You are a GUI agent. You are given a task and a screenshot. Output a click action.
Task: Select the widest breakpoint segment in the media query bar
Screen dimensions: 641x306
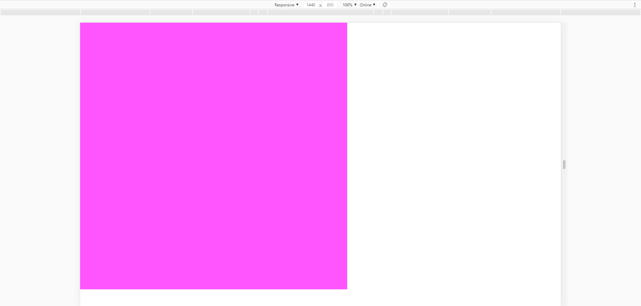point(320,13)
